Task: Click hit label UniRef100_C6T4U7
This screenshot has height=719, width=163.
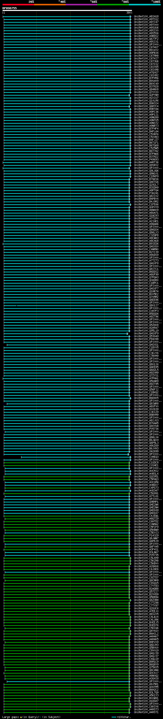Action: pyautogui.click(x=146, y=47)
